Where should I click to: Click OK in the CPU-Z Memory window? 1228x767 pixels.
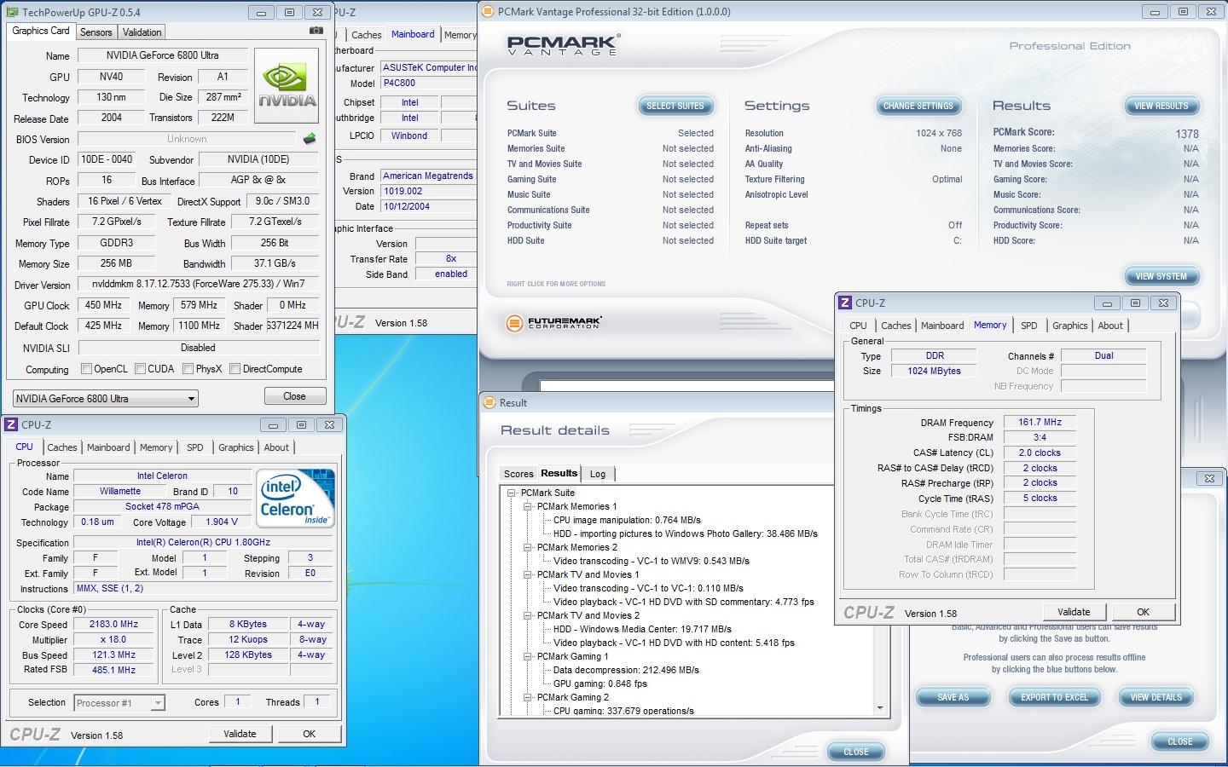click(1143, 612)
